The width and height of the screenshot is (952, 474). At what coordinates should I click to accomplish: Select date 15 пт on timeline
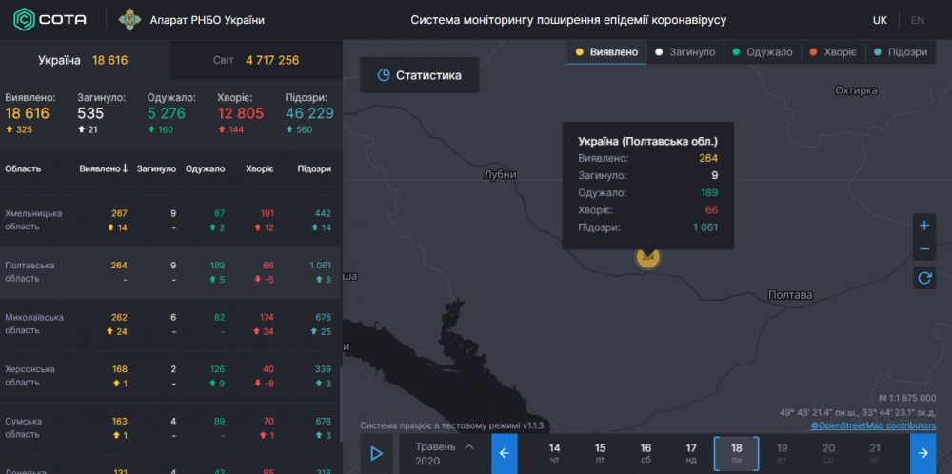coord(600,453)
